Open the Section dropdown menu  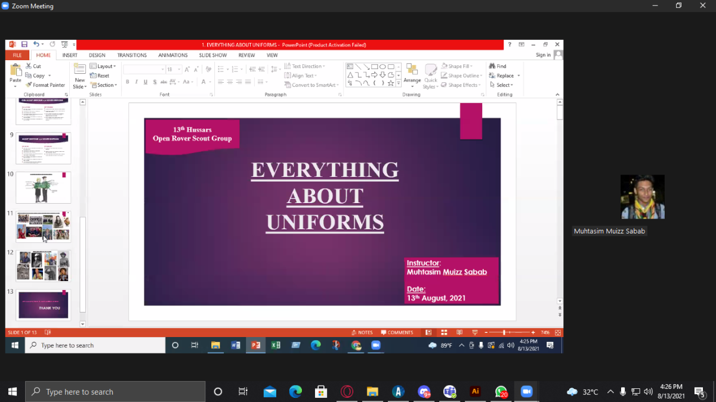coord(106,85)
